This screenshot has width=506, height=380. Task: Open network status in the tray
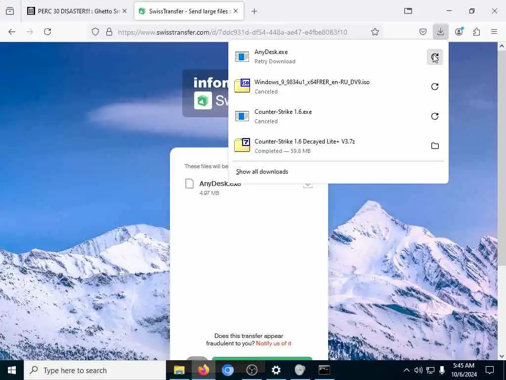point(430,370)
